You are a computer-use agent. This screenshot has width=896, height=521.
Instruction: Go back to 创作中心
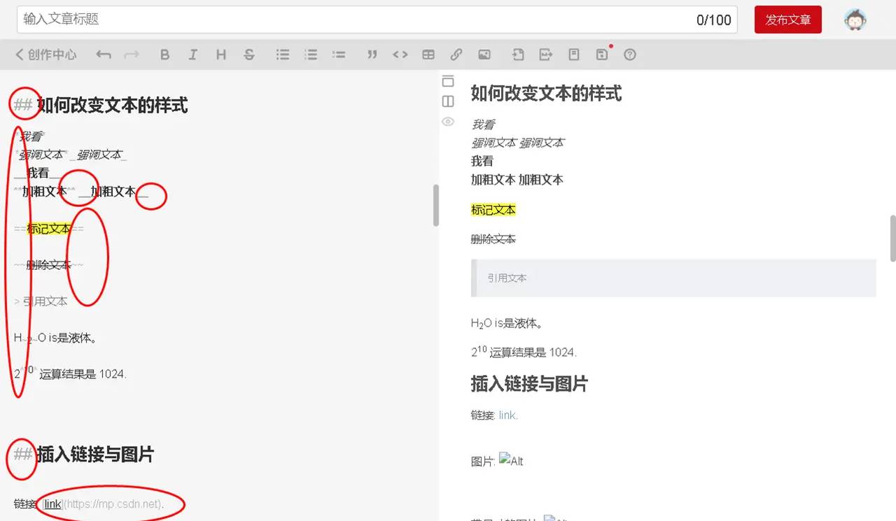[x=45, y=54]
